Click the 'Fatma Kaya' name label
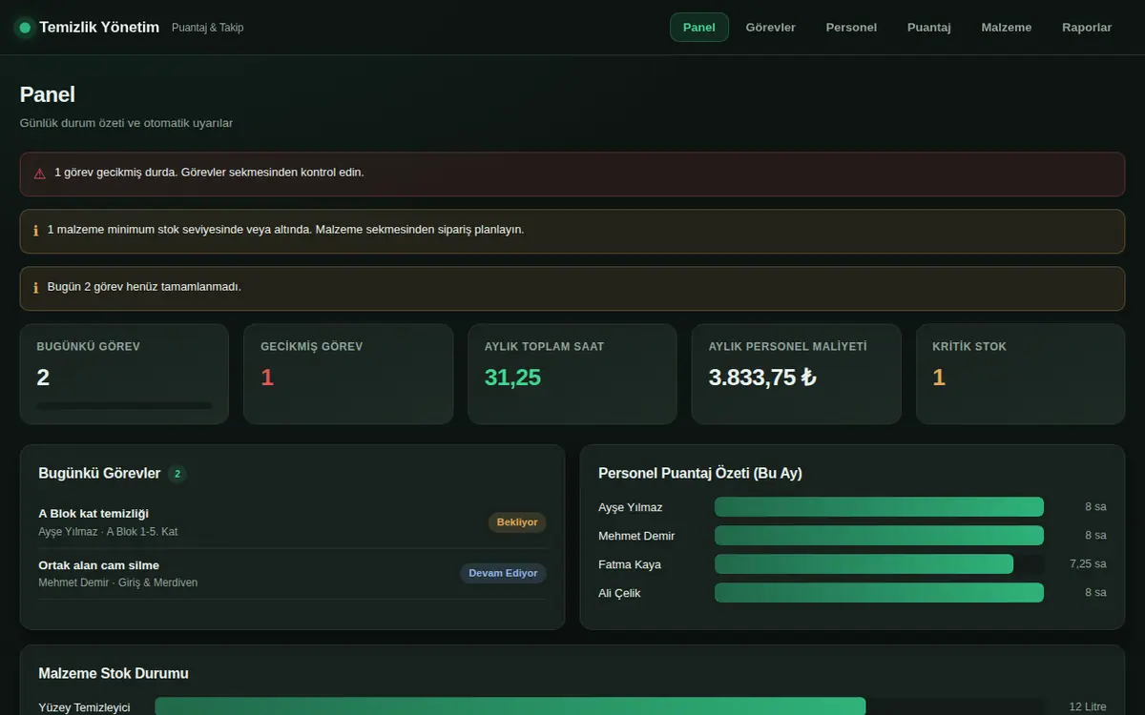 (630, 564)
